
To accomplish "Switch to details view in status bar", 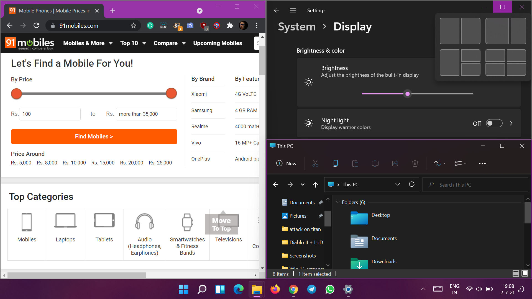I will click(x=516, y=274).
